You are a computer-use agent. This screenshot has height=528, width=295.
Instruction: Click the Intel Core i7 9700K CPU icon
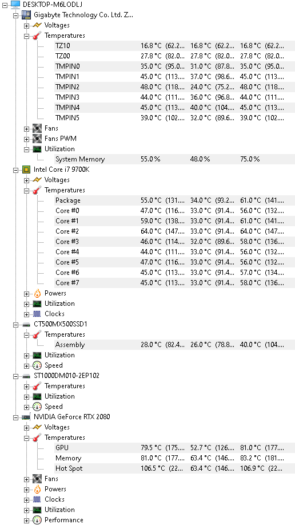(26, 170)
